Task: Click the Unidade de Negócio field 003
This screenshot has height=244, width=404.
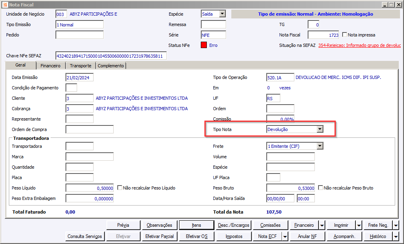Action: tap(61, 14)
